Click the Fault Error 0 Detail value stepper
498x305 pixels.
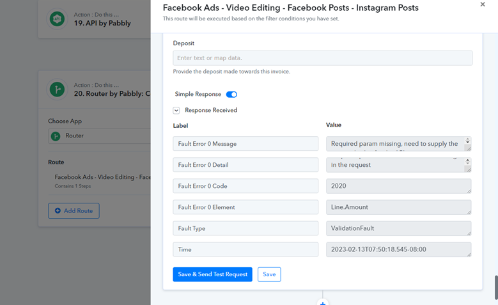click(x=467, y=161)
